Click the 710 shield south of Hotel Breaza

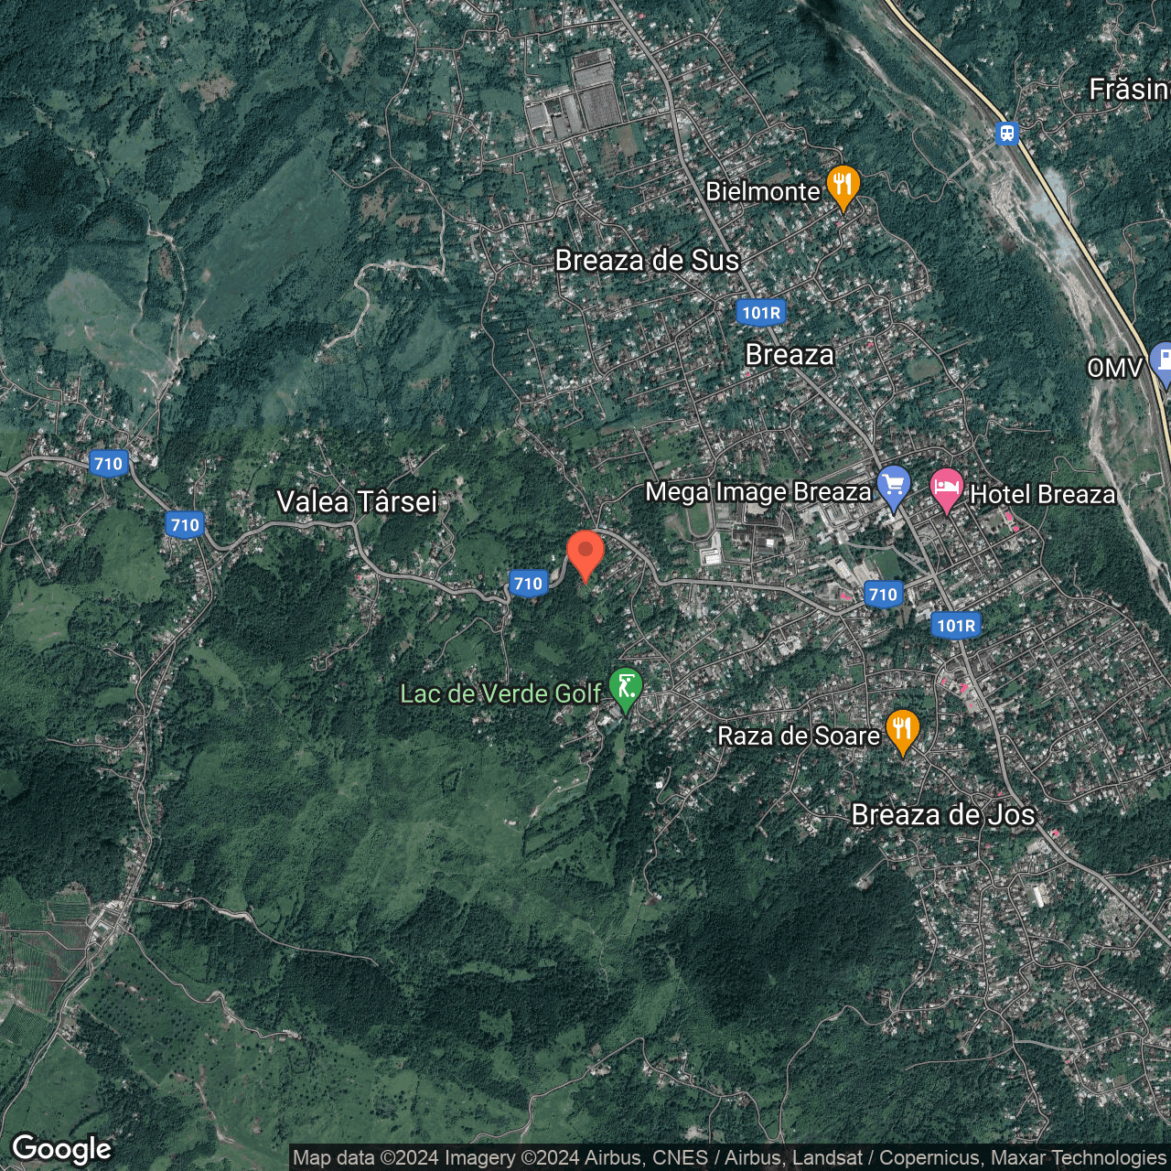click(883, 595)
